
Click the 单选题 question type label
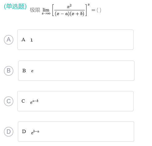tap(15, 6)
